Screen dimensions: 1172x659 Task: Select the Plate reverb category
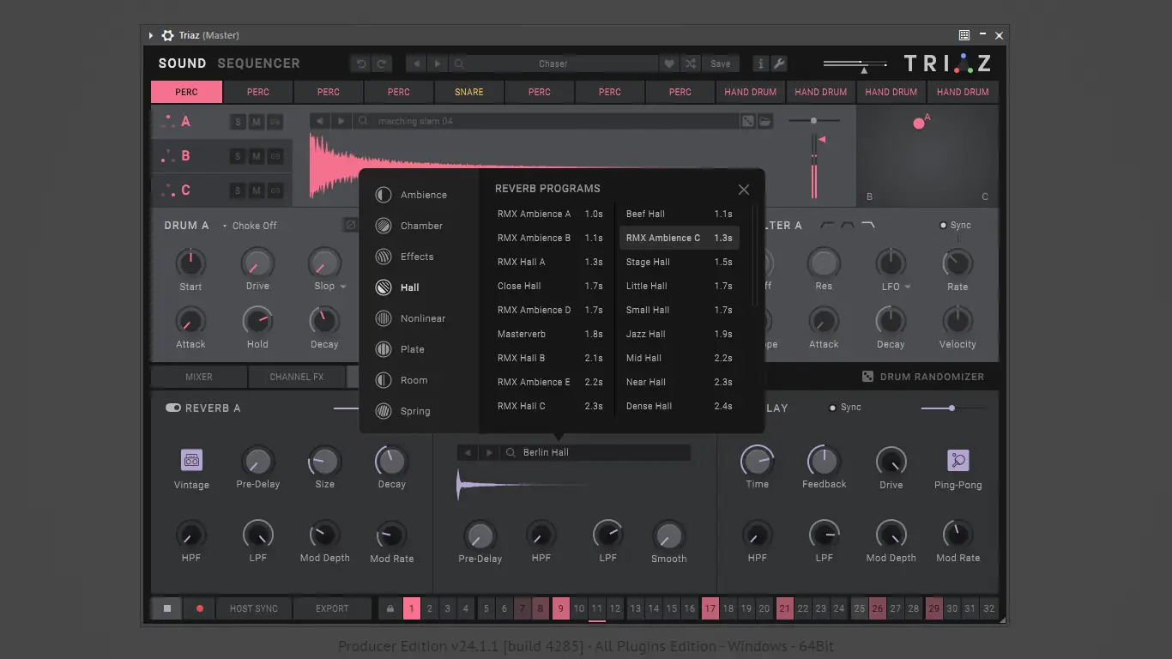pyautogui.click(x=400, y=349)
